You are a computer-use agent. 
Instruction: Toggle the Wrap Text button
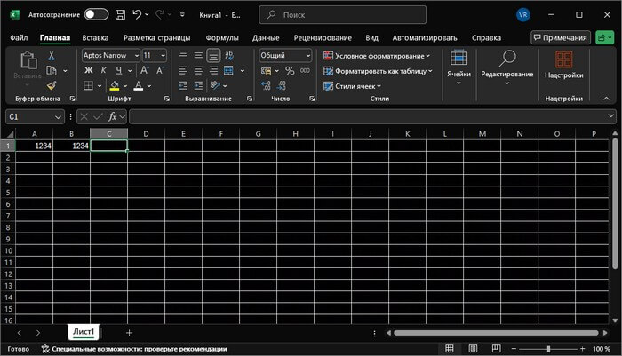tap(230, 55)
